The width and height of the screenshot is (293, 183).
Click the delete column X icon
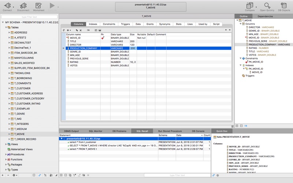coord(81,30)
